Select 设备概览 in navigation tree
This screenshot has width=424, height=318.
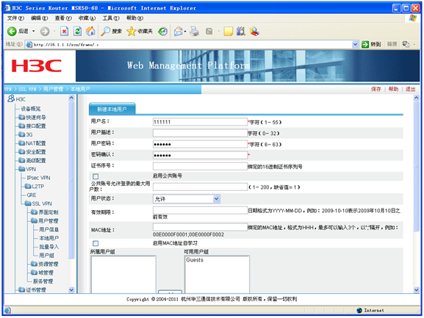pyautogui.click(x=31, y=109)
